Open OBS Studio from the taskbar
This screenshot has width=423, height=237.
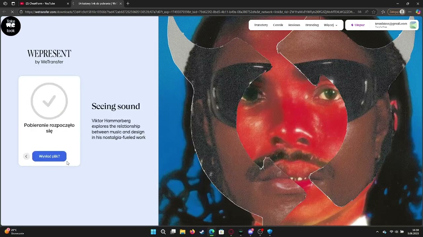point(260,232)
